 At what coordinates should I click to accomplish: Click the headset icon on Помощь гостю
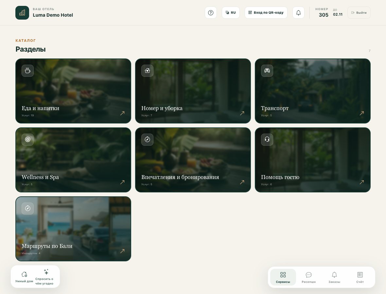click(x=267, y=139)
